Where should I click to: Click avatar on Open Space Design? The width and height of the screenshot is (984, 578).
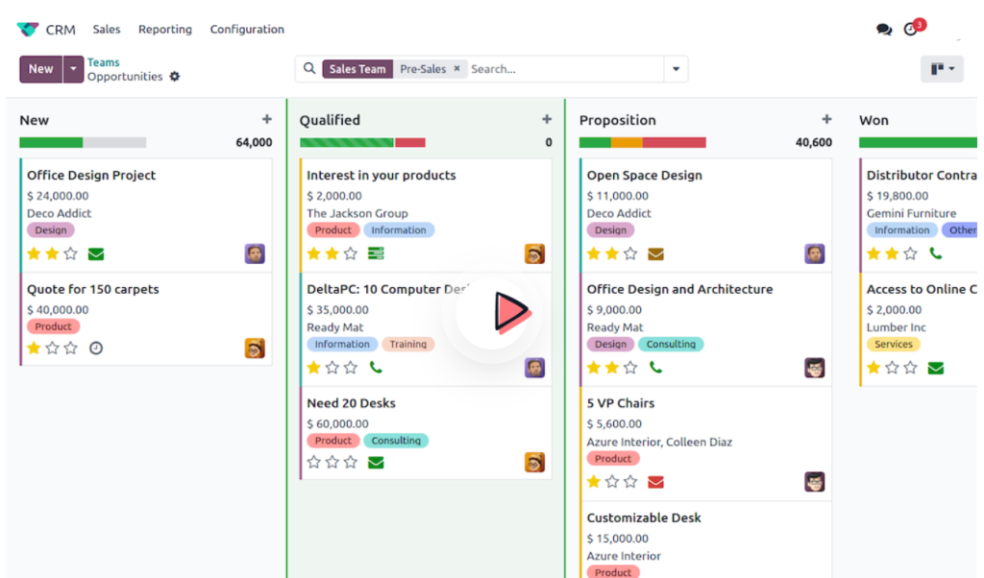(x=815, y=253)
